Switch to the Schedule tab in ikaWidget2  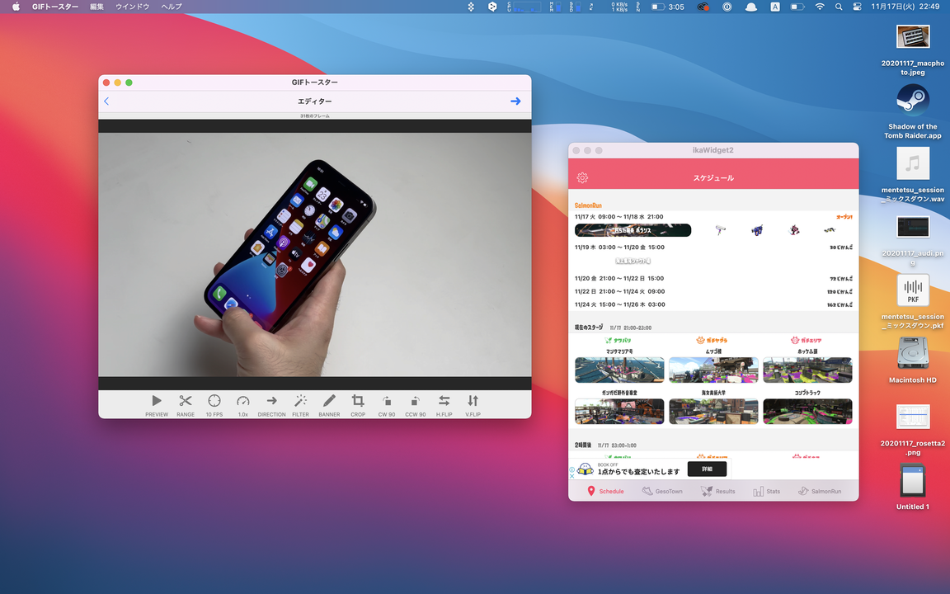(x=605, y=491)
